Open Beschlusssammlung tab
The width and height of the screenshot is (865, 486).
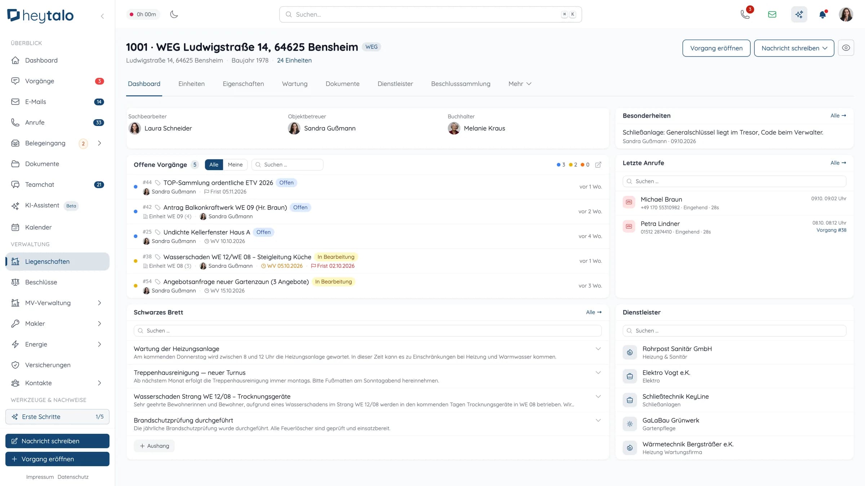point(461,84)
